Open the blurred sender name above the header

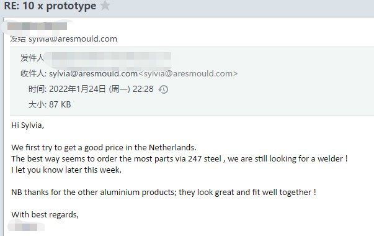click(x=37, y=26)
